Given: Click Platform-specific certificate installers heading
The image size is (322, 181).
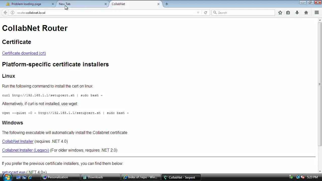Looking at the screenshot, I should [x=55, y=64].
